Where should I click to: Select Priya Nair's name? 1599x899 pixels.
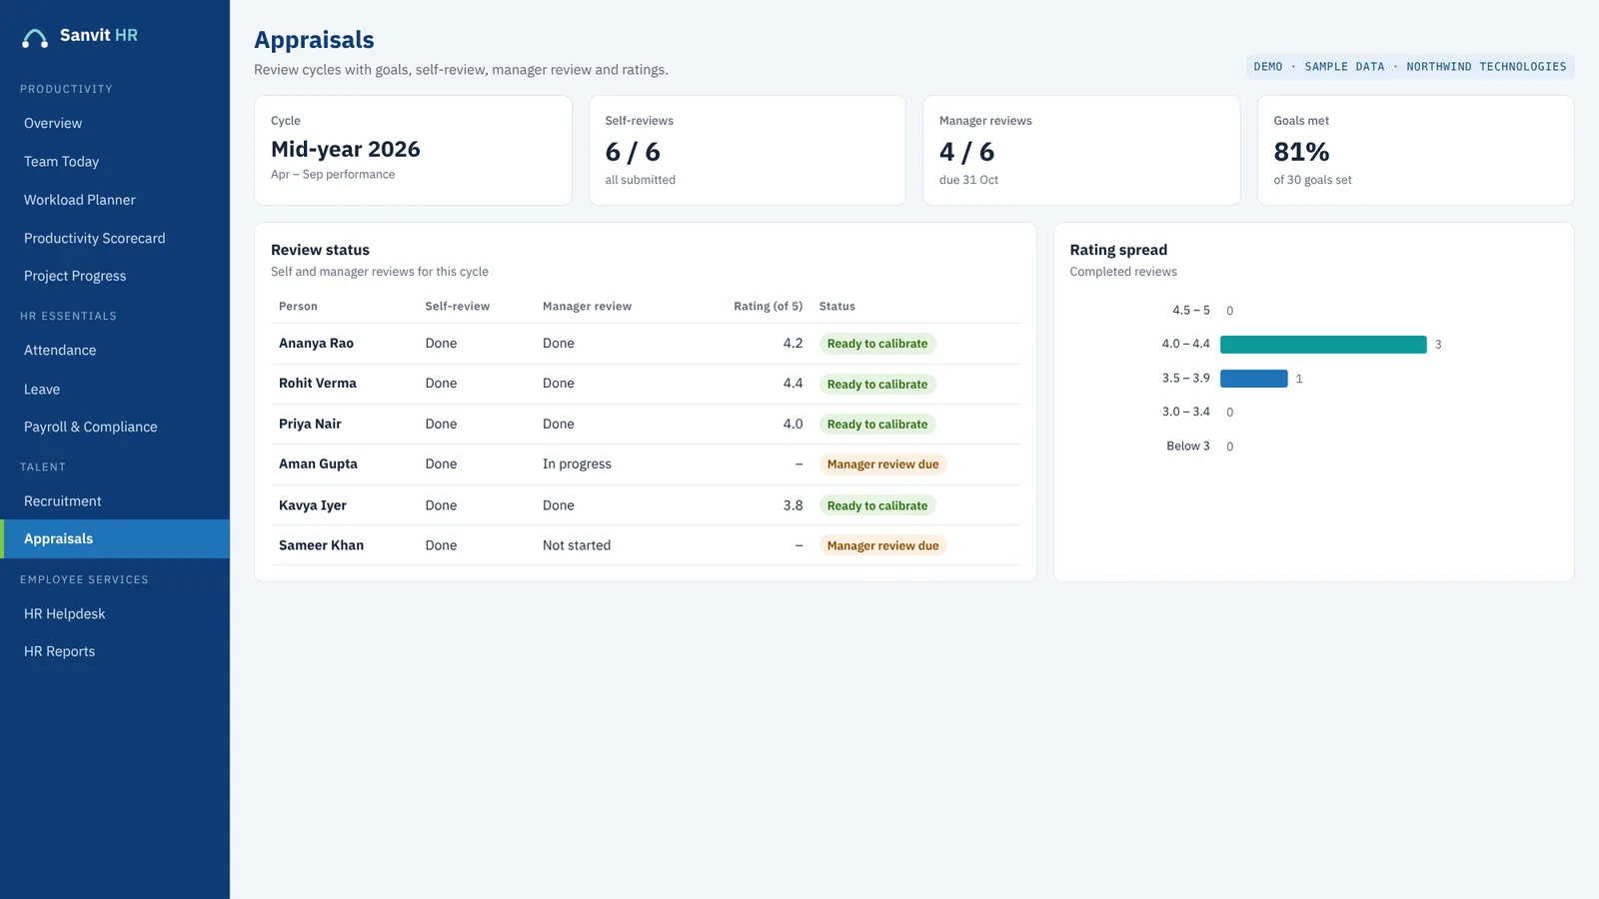310,424
